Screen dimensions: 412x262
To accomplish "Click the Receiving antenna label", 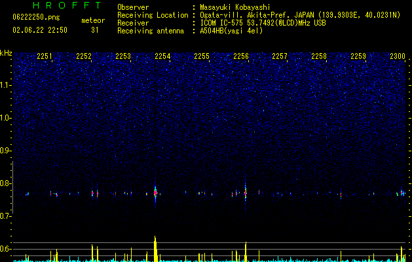I will point(151,31).
